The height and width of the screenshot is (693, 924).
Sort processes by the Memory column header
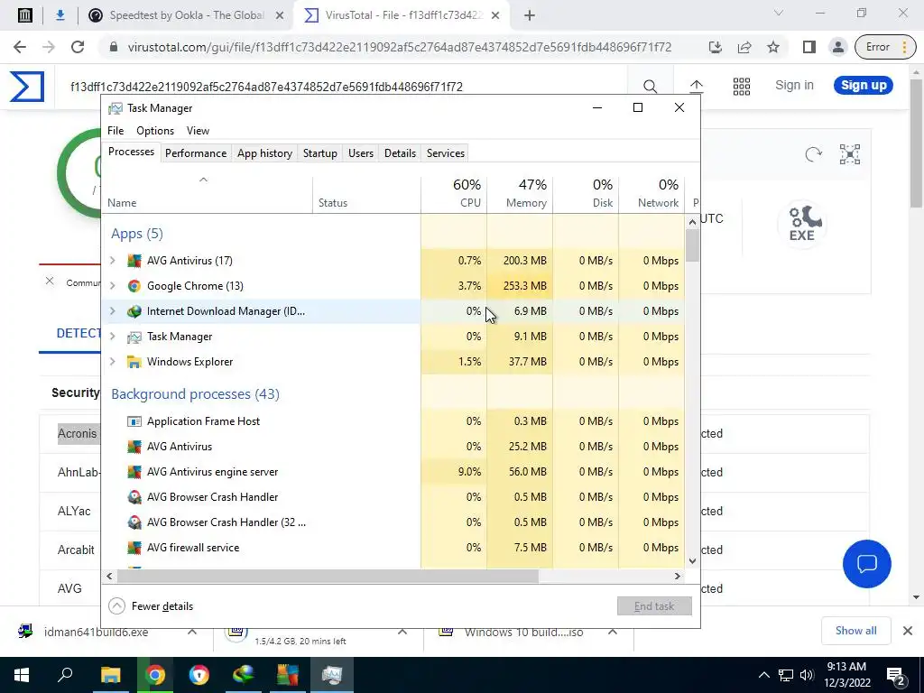(x=520, y=195)
